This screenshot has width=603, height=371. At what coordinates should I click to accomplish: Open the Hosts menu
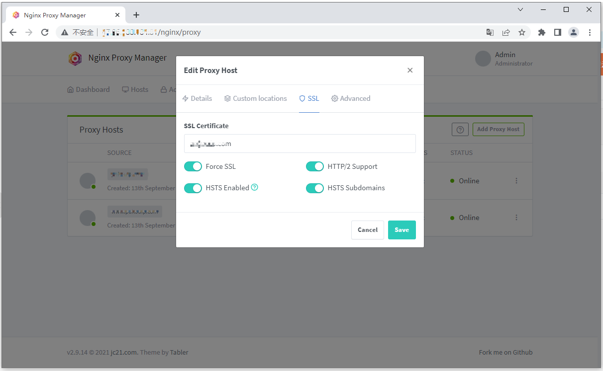pyautogui.click(x=135, y=89)
